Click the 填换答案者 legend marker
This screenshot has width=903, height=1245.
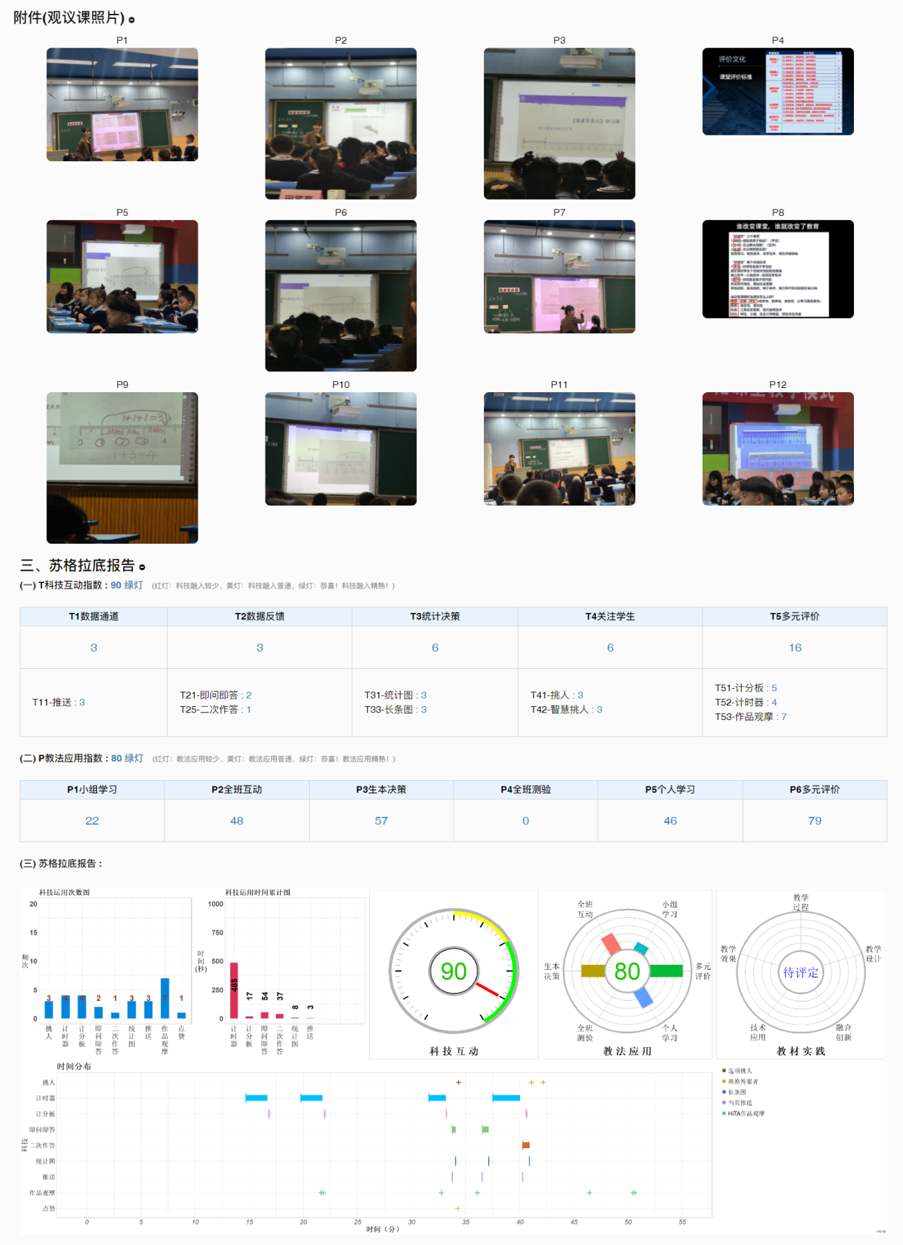pos(724,1081)
